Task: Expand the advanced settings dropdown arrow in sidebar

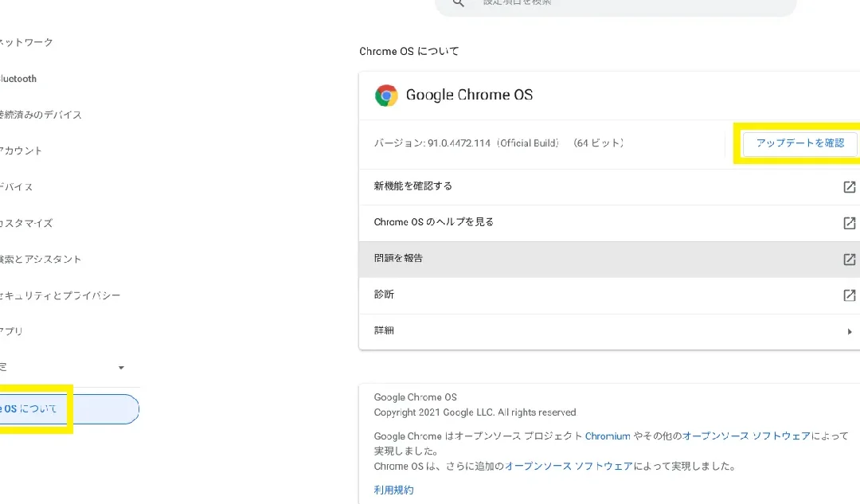Action: point(121,367)
